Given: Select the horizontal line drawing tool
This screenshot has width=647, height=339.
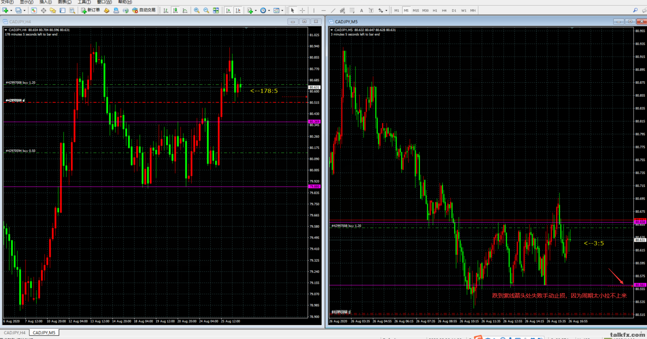Looking at the screenshot, I should pyautogui.click(x=323, y=10).
